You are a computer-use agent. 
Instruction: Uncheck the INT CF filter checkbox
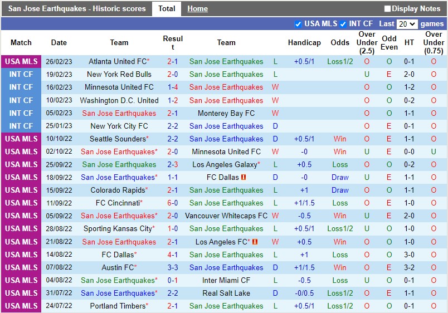[343, 24]
